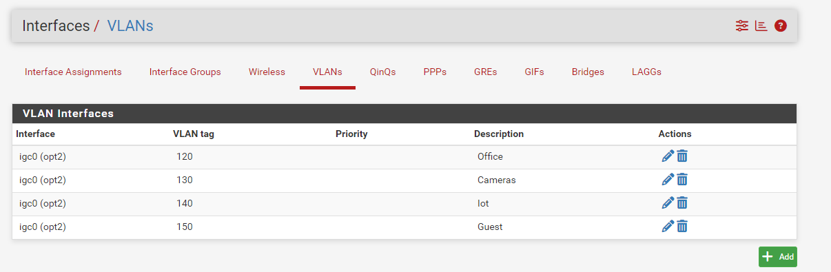Switch to Interface Groups tab
831x272 pixels.
185,72
